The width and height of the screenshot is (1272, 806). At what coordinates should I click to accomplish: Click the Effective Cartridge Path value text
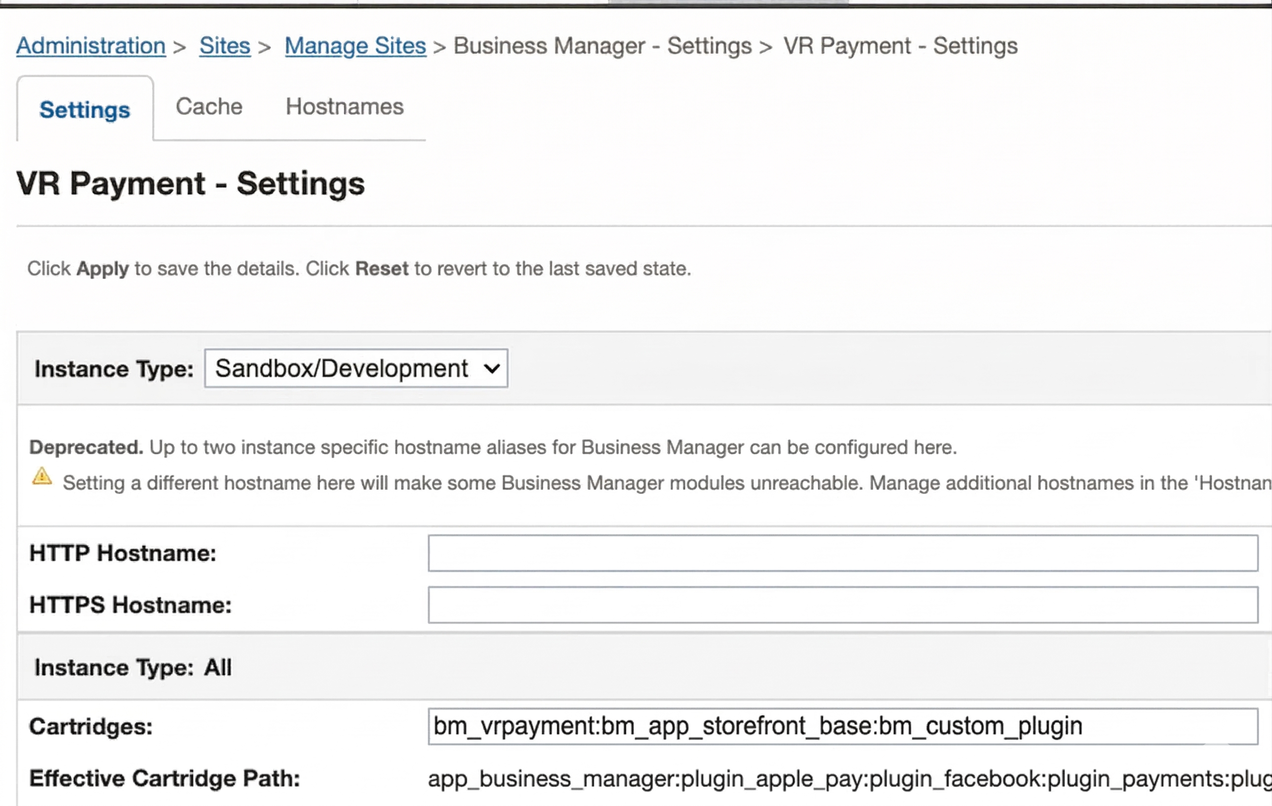845,779
